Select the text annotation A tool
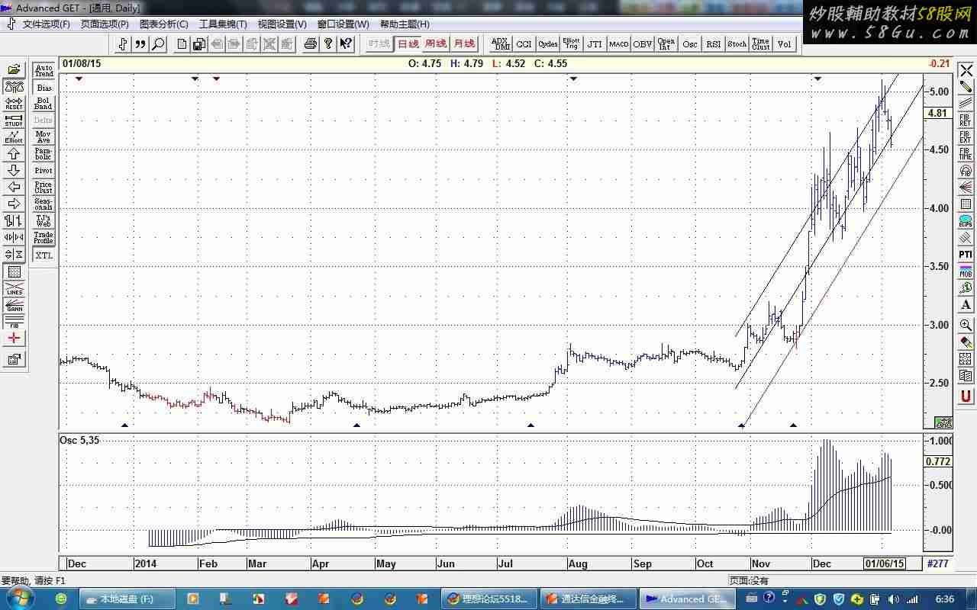This screenshot has width=977, height=610. [966, 305]
